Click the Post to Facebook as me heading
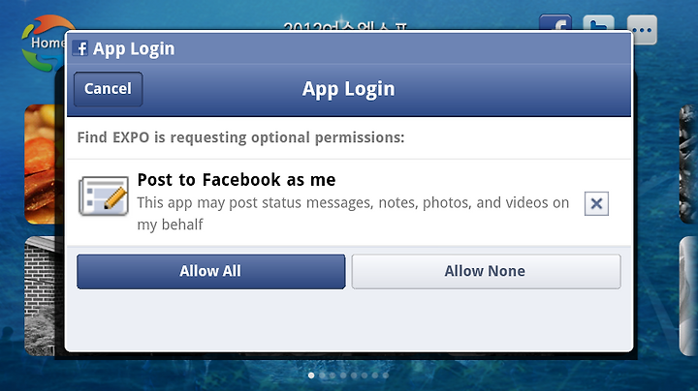This screenshot has height=391, width=698. tap(237, 180)
